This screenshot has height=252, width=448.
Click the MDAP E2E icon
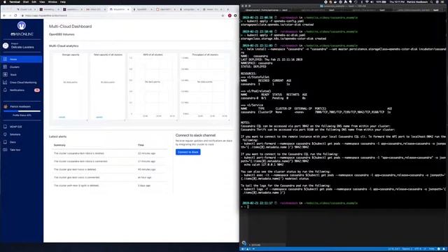pos(5,127)
